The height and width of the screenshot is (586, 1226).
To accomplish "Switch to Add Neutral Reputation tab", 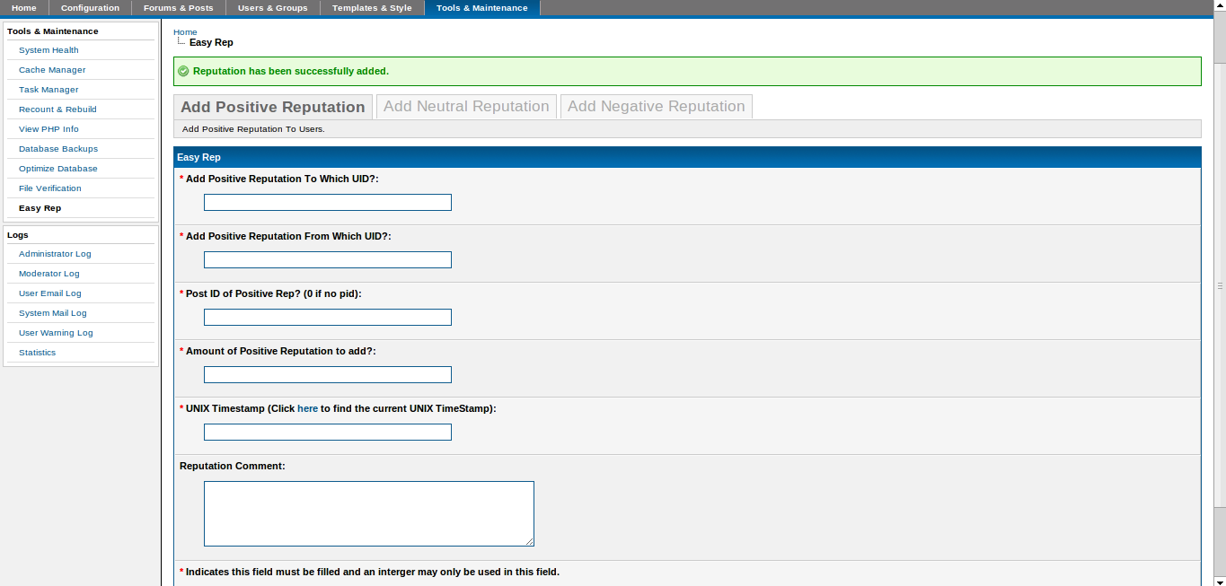I will coord(466,107).
